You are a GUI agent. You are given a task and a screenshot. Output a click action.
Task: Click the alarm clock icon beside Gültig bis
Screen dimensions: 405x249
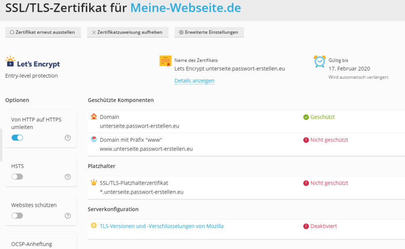coord(320,61)
